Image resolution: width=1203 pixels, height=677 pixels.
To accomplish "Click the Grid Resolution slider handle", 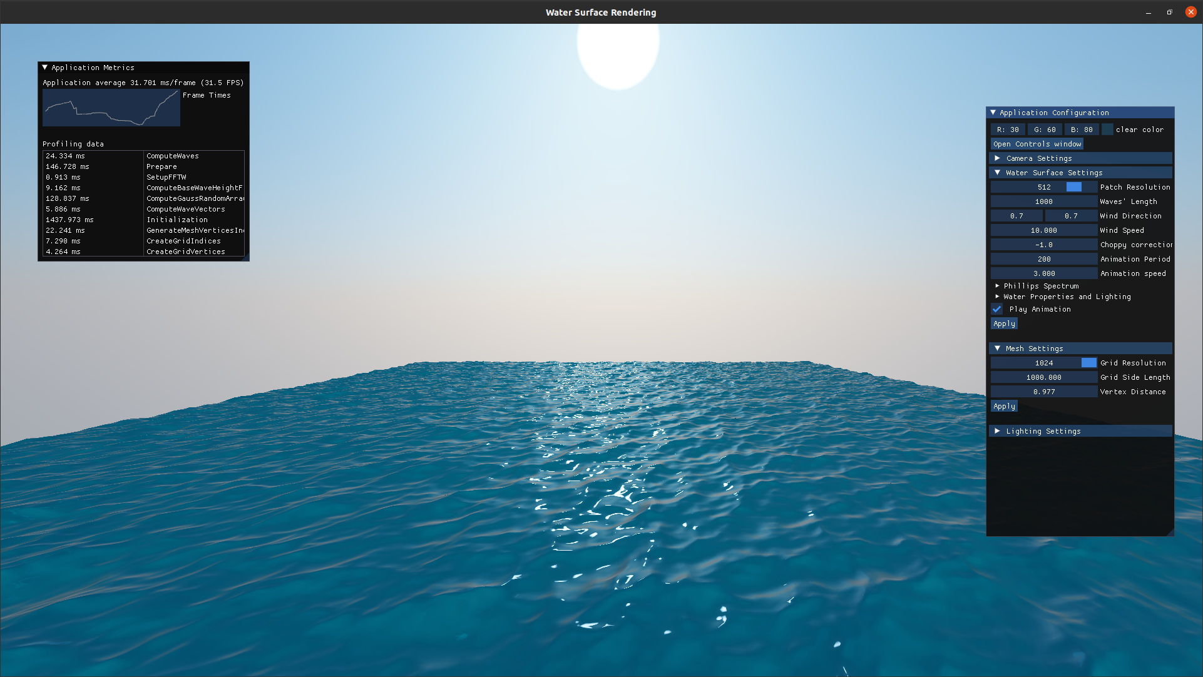I will pos(1088,363).
